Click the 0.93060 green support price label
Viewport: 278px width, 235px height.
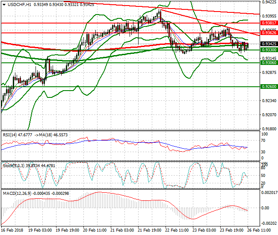point(269,63)
